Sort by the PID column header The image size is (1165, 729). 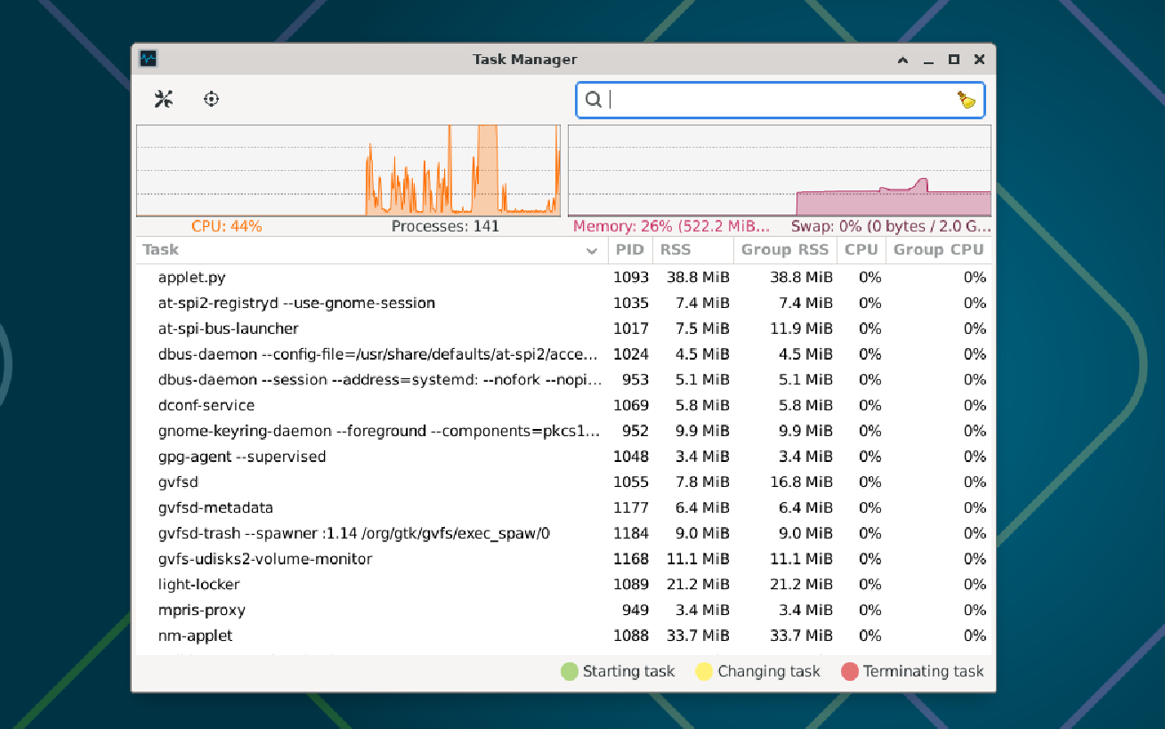click(630, 250)
